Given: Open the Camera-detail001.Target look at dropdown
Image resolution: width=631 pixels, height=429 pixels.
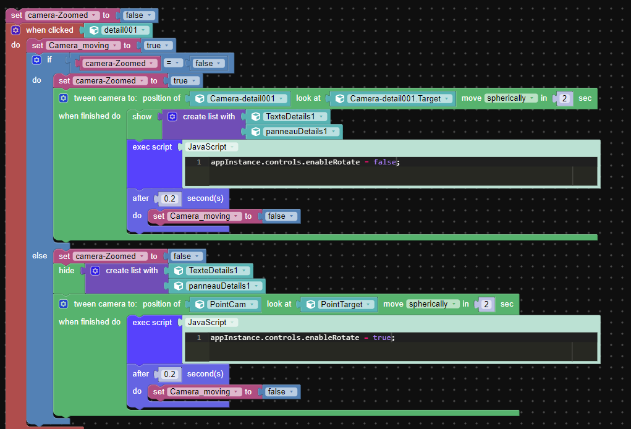Looking at the screenshot, I should tap(399, 99).
